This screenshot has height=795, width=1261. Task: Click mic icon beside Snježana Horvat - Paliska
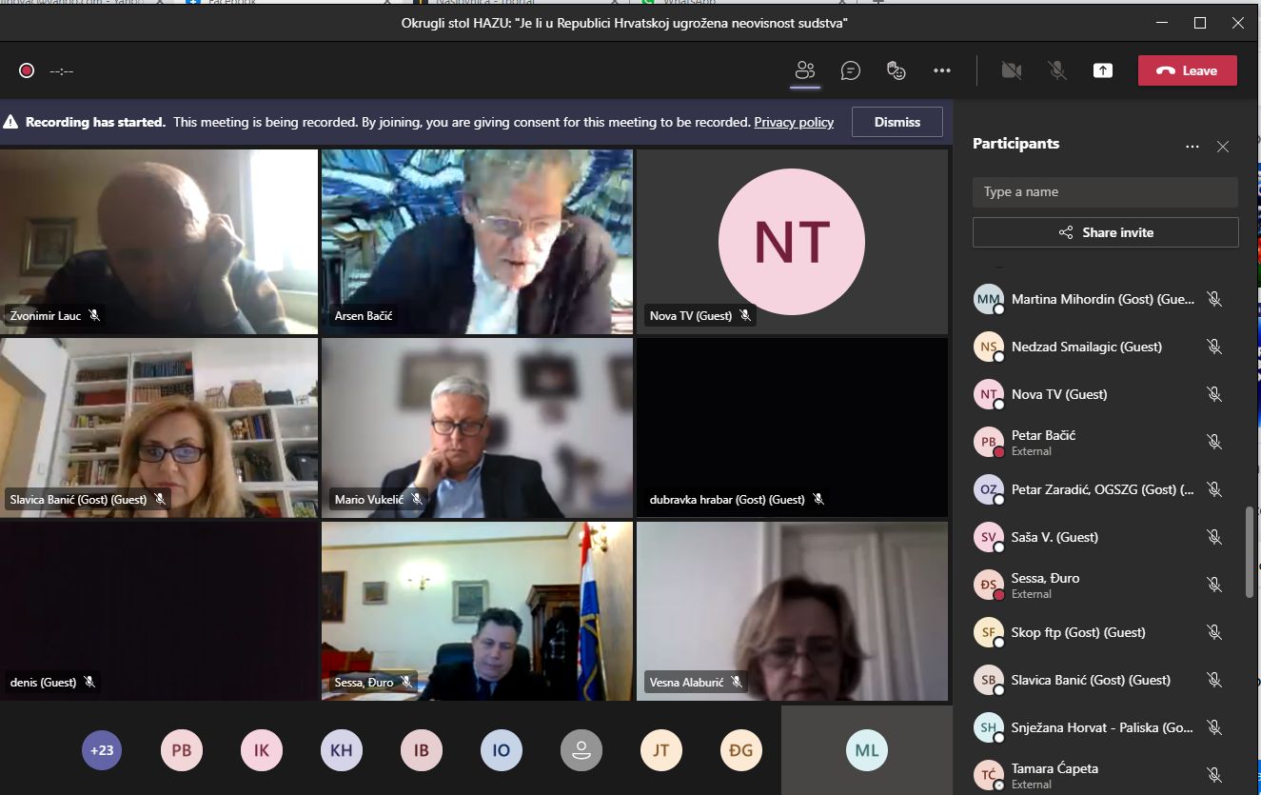click(x=1214, y=727)
